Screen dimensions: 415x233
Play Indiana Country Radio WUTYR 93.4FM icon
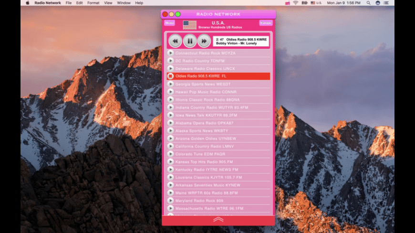(170, 107)
